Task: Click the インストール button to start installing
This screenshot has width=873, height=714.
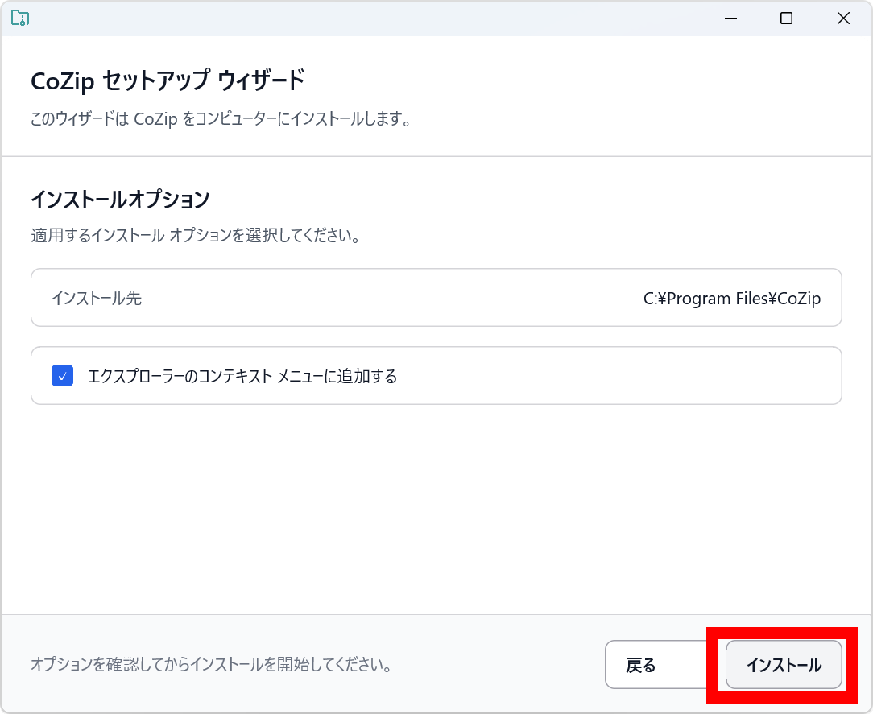Action: click(x=784, y=665)
